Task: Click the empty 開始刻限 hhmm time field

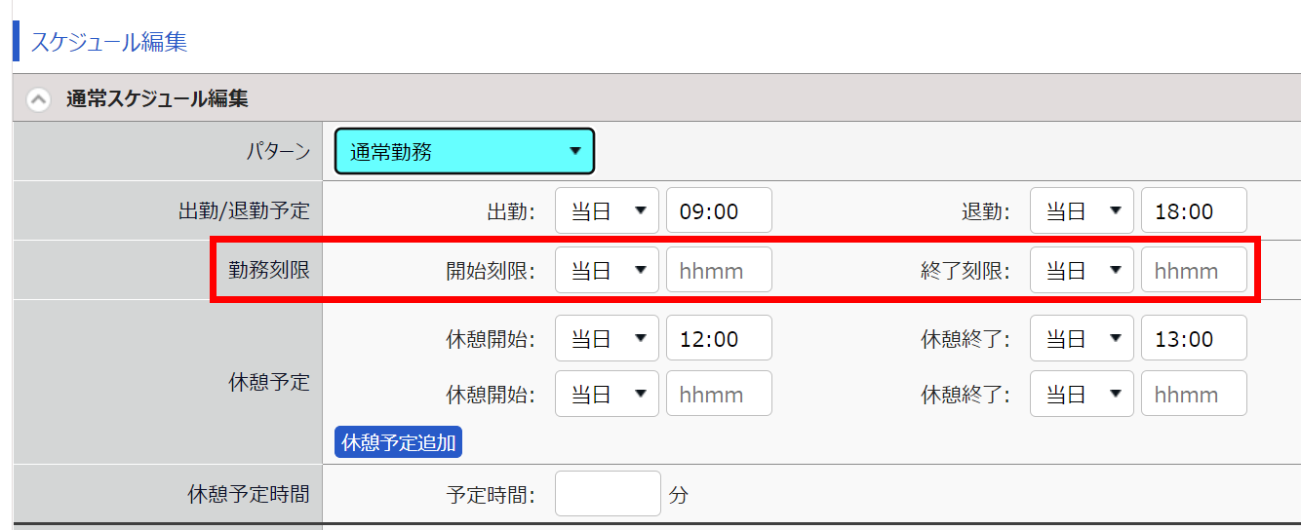Action: (x=719, y=270)
